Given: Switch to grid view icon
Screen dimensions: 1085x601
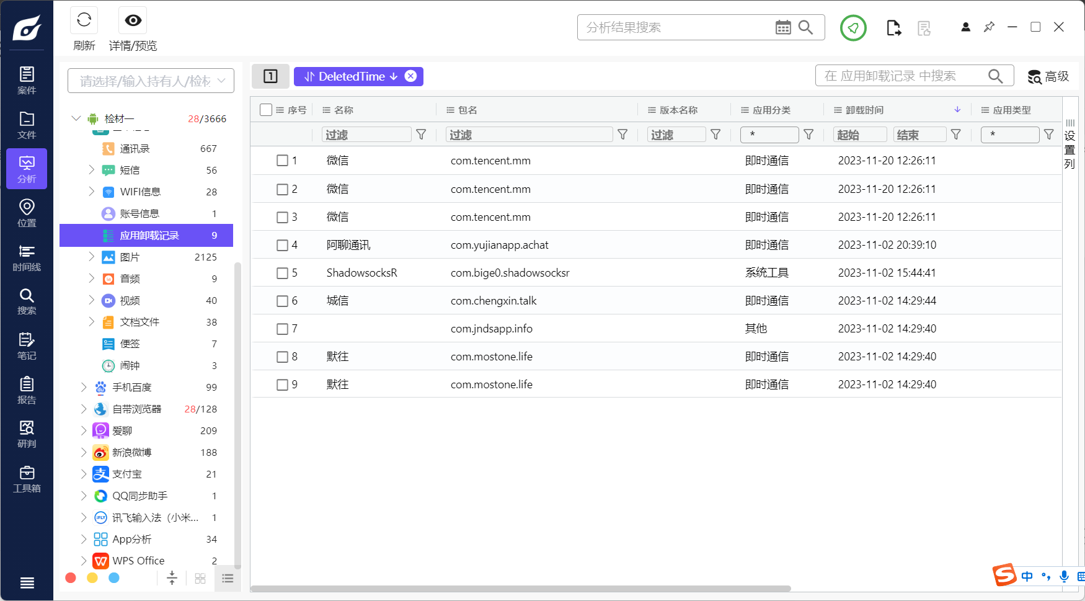Looking at the screenshot, I should [x=200, y=578].
